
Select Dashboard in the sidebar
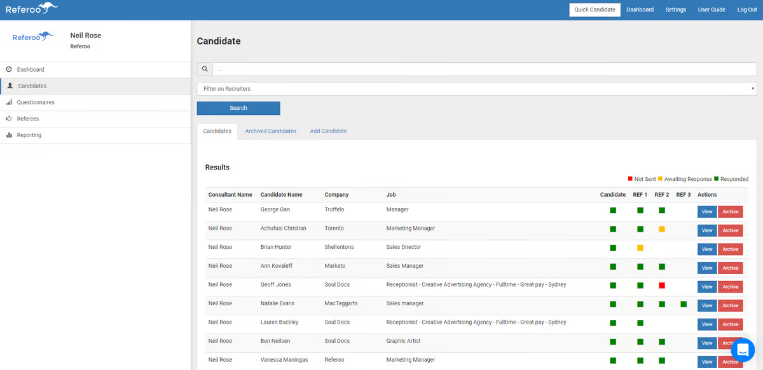95,69
